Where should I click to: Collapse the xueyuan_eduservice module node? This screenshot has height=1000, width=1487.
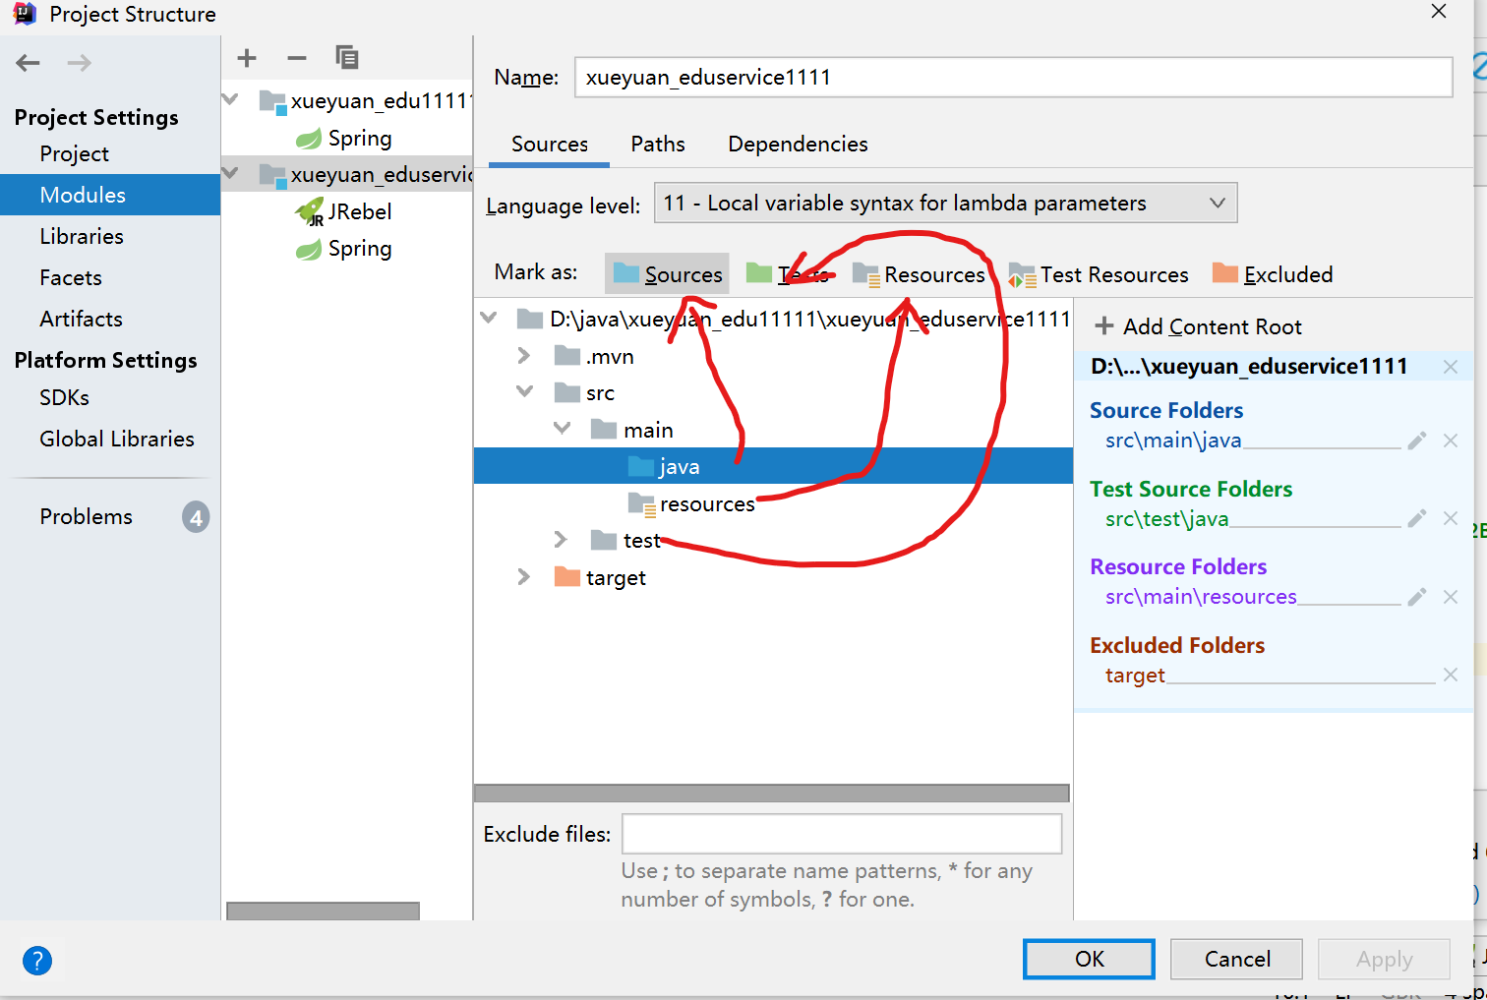[231, 174]
